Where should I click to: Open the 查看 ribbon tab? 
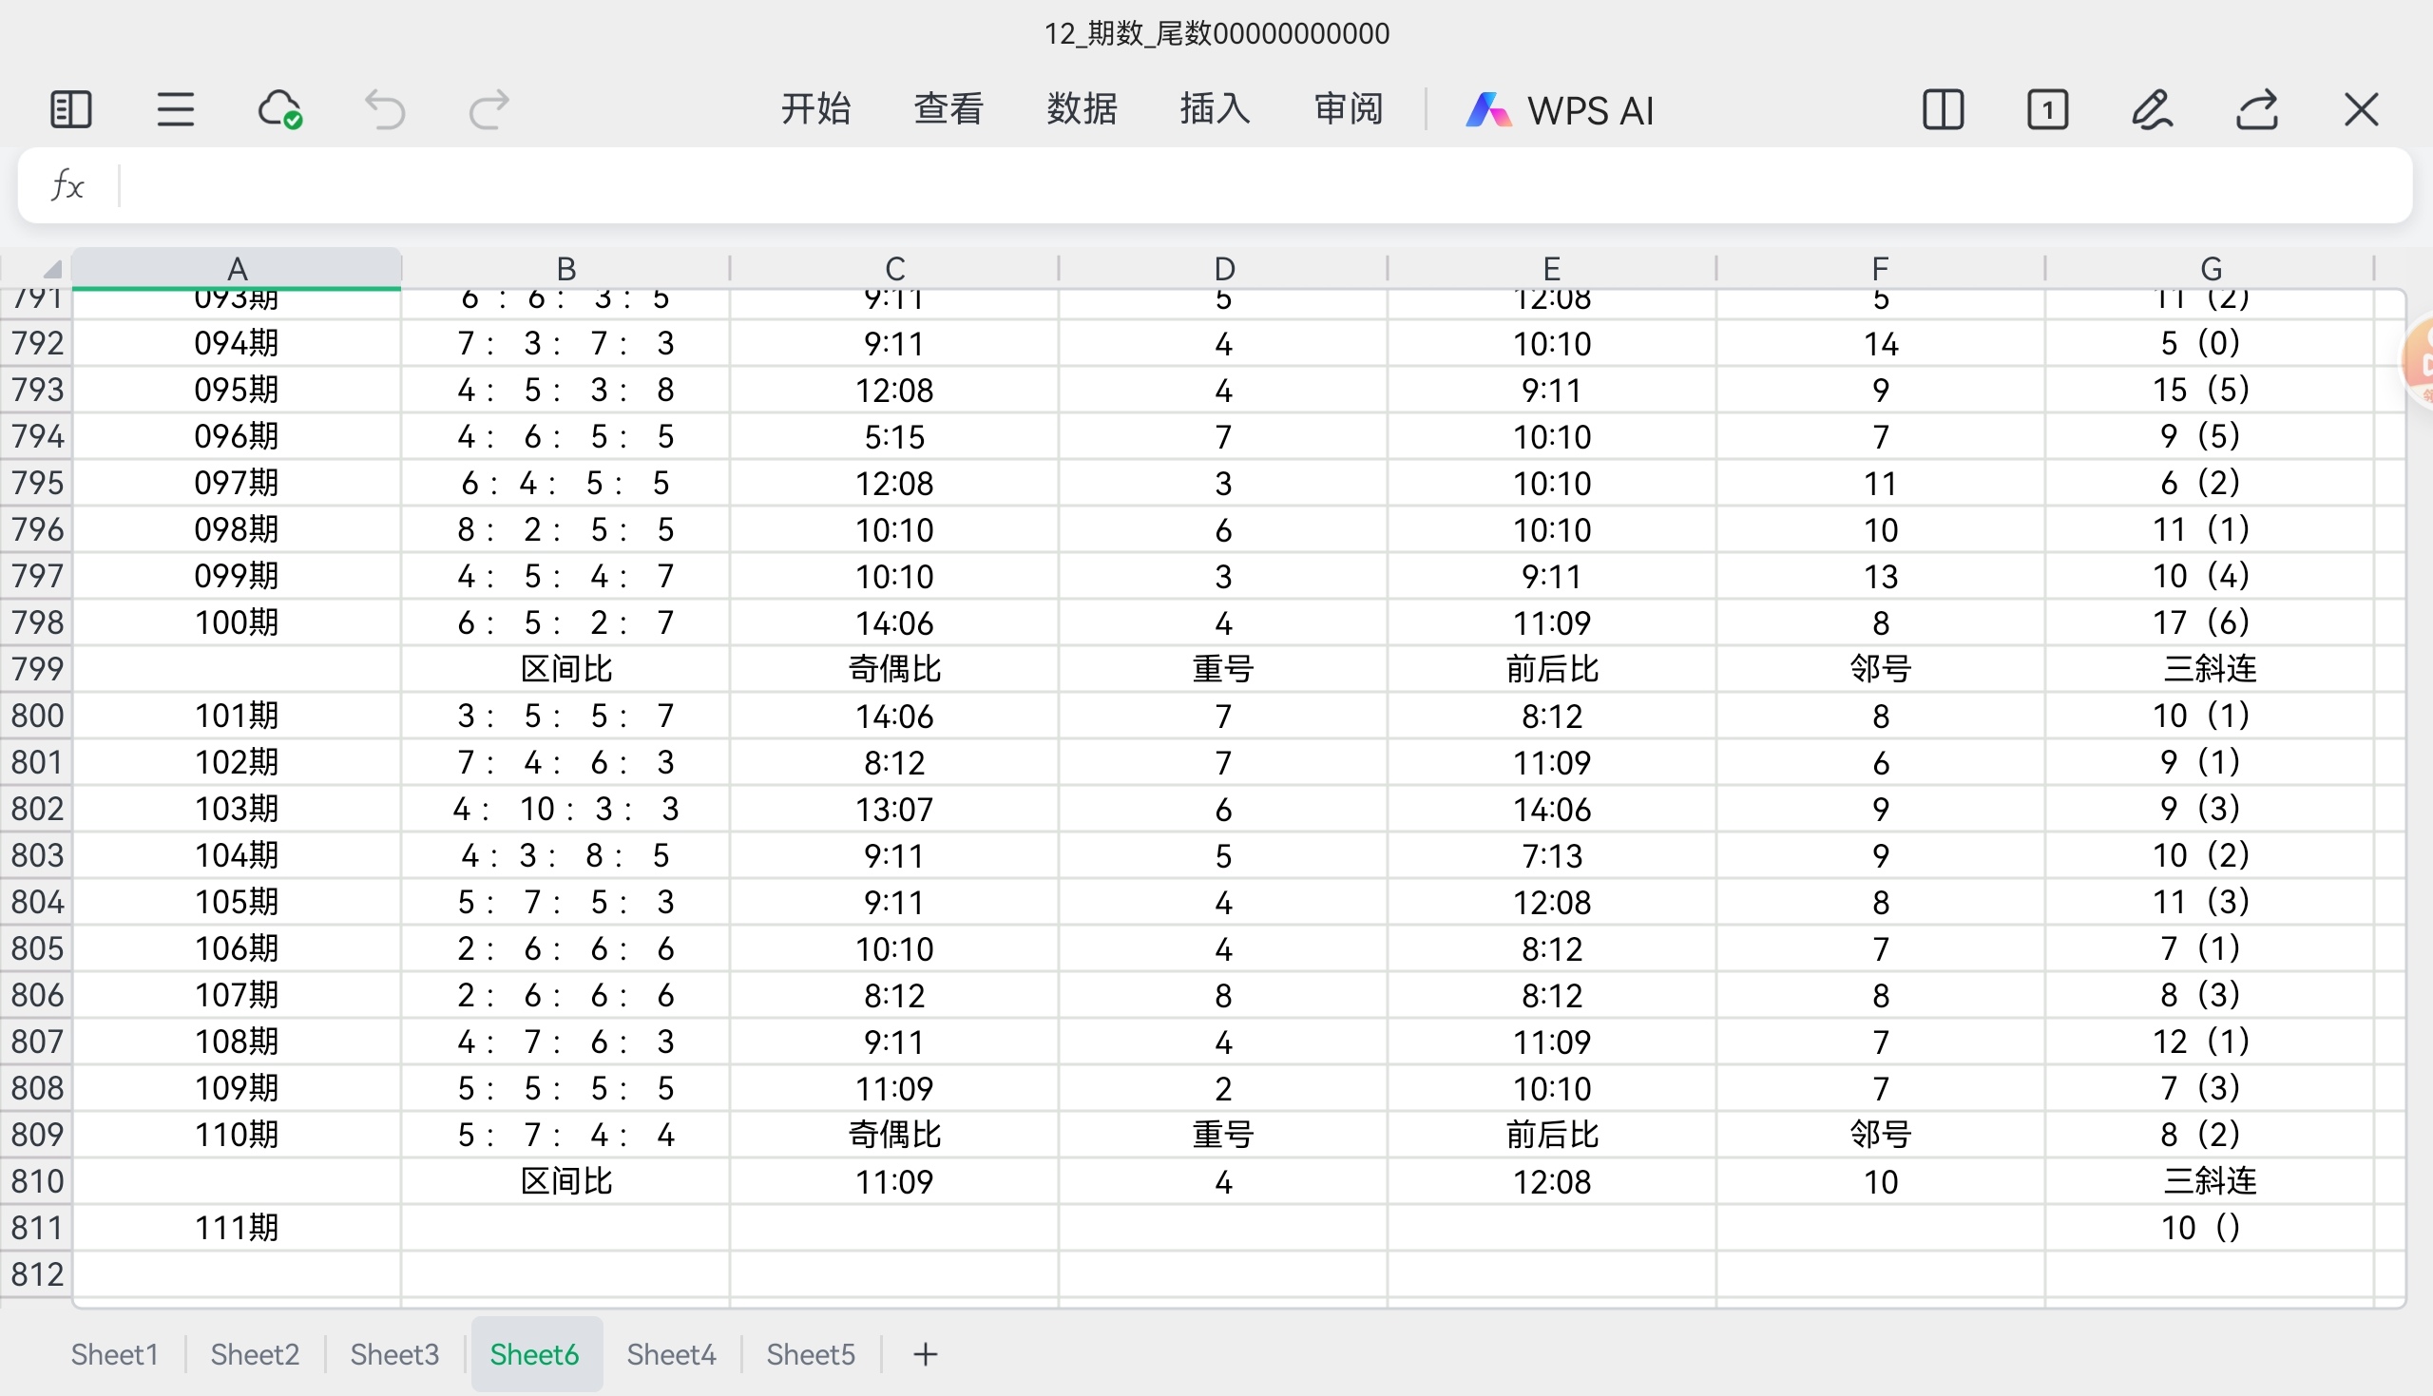[948, 109]
